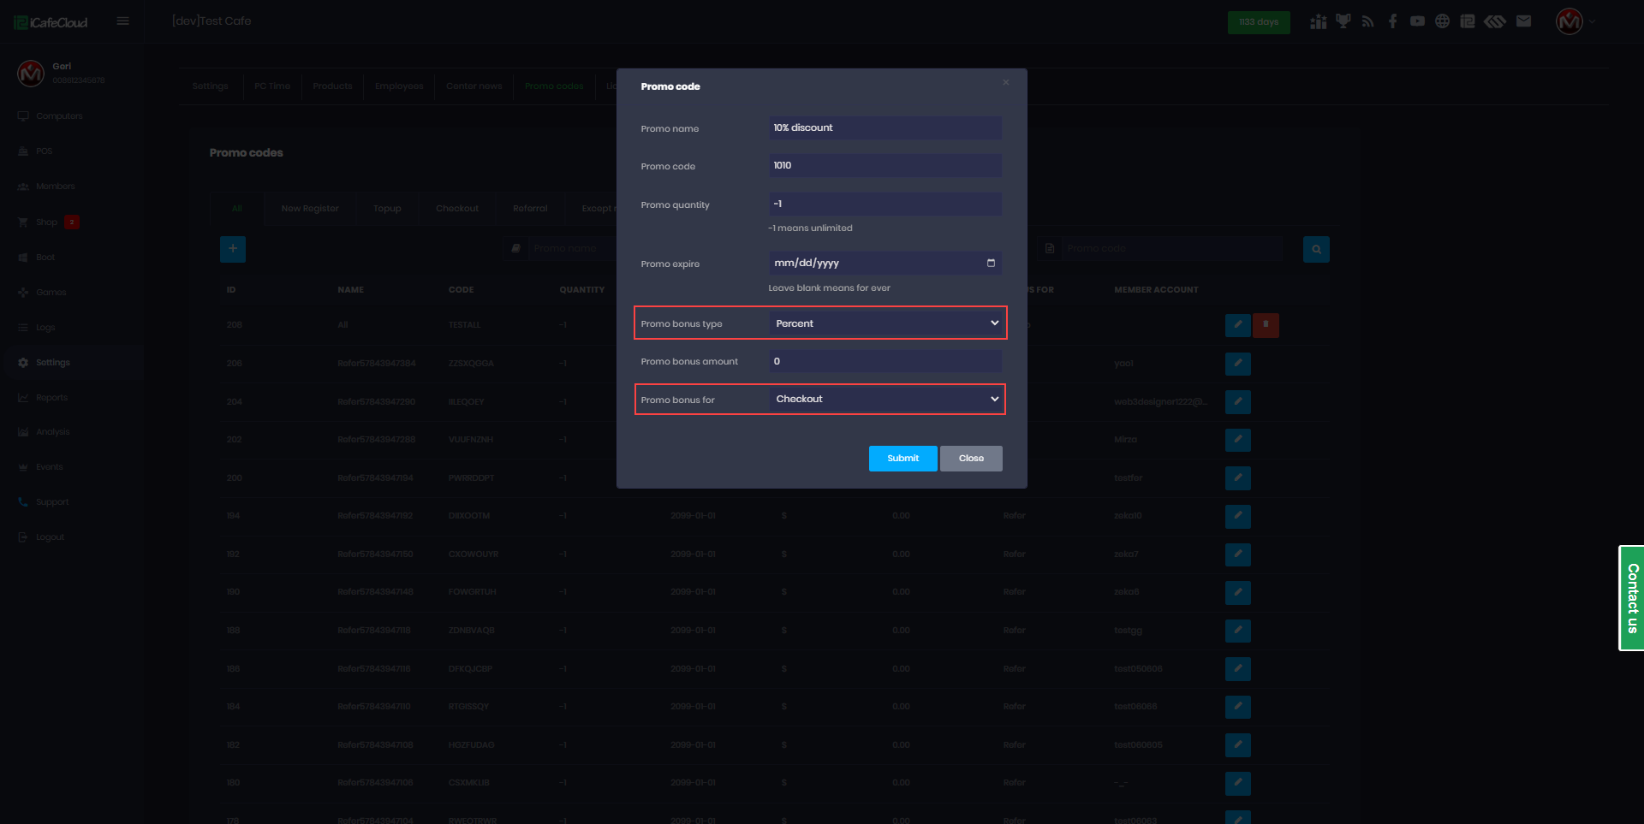Click the trophy icon in header
Screen dimensions: 1644x824
[1343, 21]
